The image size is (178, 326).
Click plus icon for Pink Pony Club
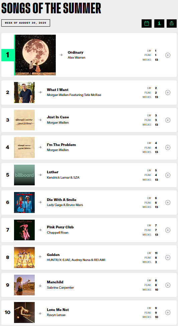coord(168,230)
